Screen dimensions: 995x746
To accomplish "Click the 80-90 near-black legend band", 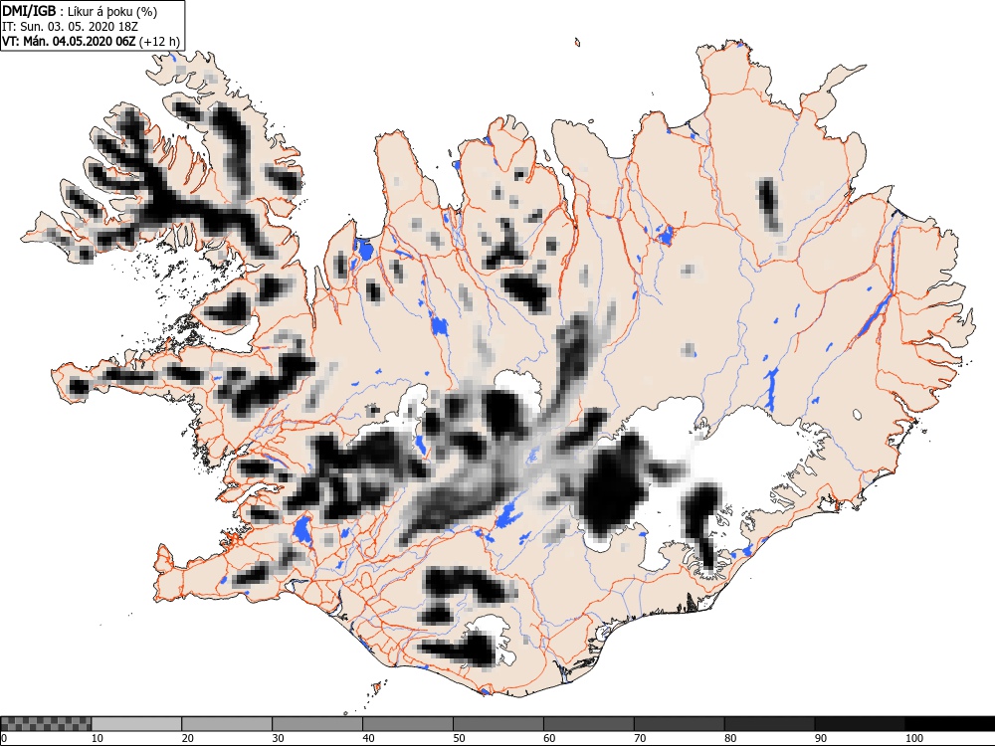I will coord(770,724).
